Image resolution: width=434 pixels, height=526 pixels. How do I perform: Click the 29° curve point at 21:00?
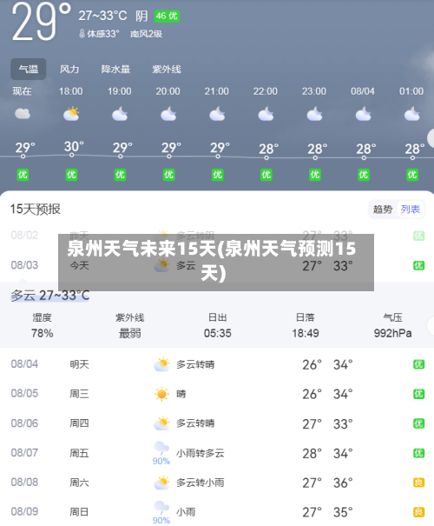click(218, 156)
